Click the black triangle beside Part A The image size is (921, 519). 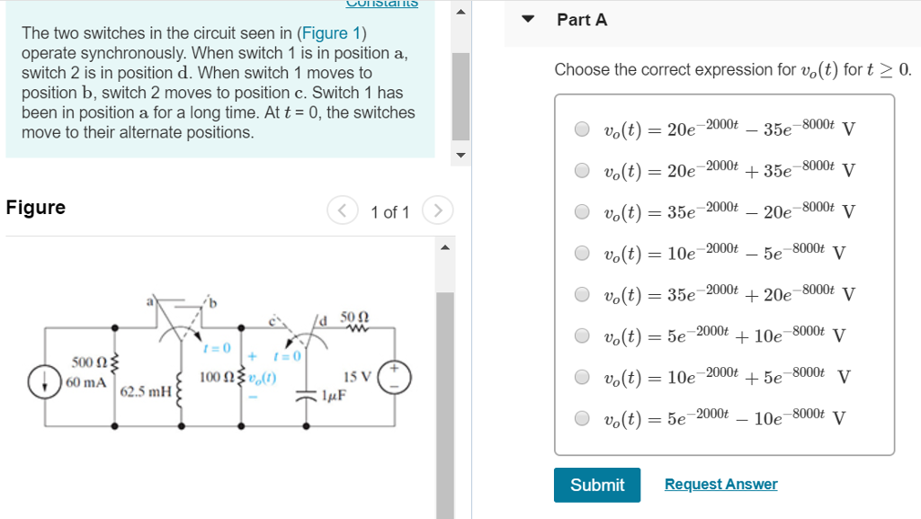click(529, 20)
